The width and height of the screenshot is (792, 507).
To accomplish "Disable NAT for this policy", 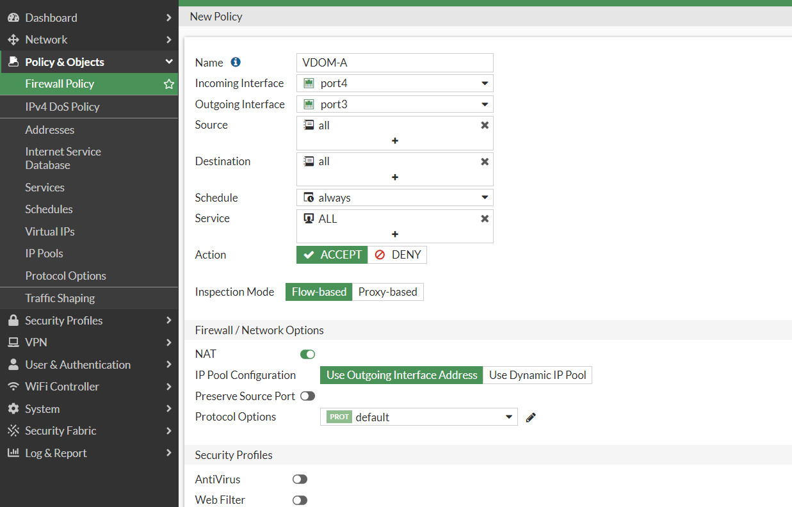I will [x=307, y=354].
